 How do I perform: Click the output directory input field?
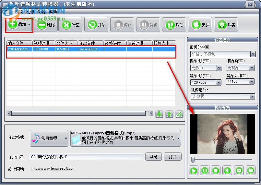[x=86, y=157]
